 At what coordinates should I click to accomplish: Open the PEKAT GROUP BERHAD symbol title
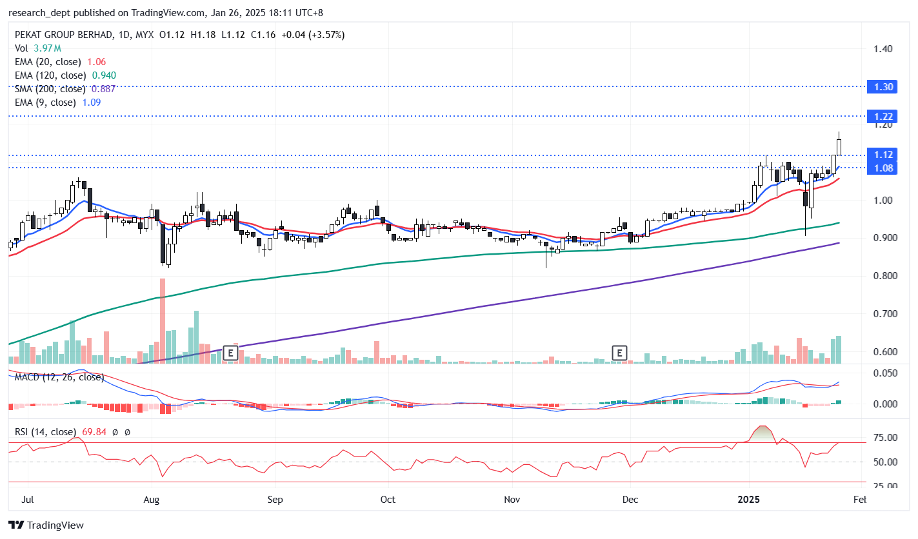pyautogui.click(x=65, y=35)
